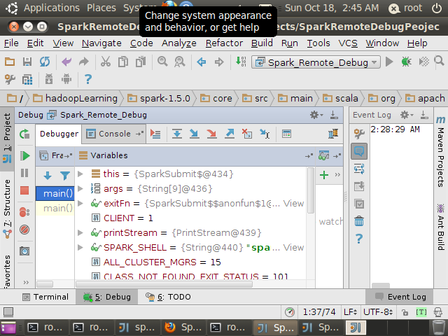Undo the last action with the purple arrow
Viewport: 448px width, 336px height.
pyautogui.click(x=66, y=62)
